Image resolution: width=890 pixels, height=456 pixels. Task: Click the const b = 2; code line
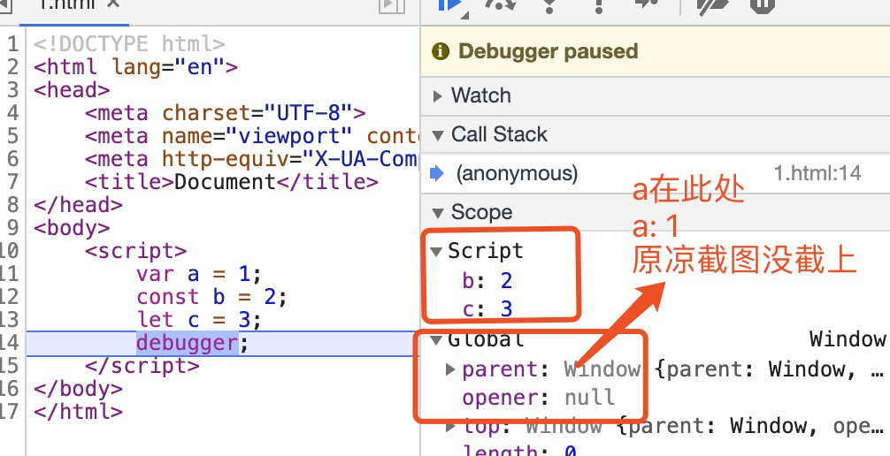pos(211,297)
